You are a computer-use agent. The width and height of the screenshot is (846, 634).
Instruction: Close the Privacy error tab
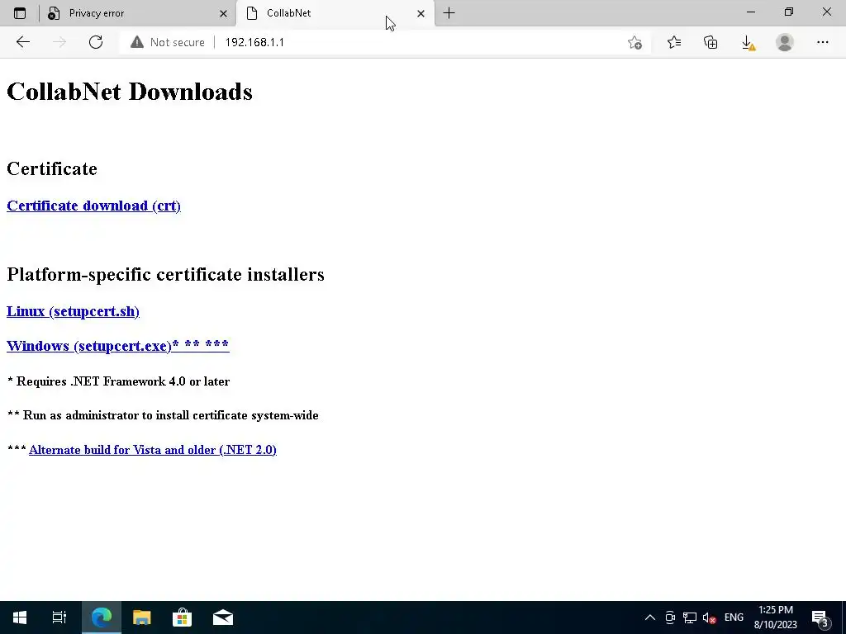pos(223,13)
